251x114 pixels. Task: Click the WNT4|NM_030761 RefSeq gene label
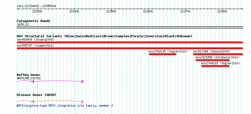pyautogui.click(x=29, y=78)
